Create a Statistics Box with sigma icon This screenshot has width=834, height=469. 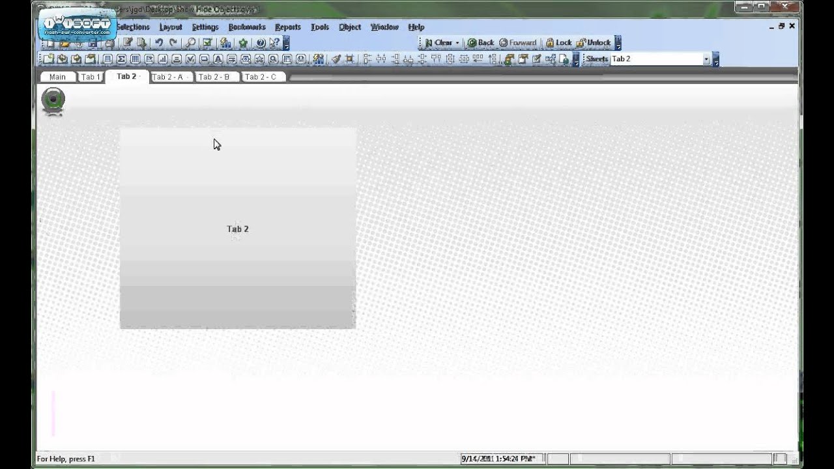click(121, 59)
